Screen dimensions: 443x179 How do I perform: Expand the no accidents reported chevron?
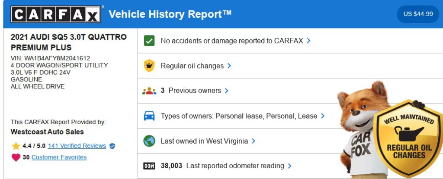coord(308,41)
